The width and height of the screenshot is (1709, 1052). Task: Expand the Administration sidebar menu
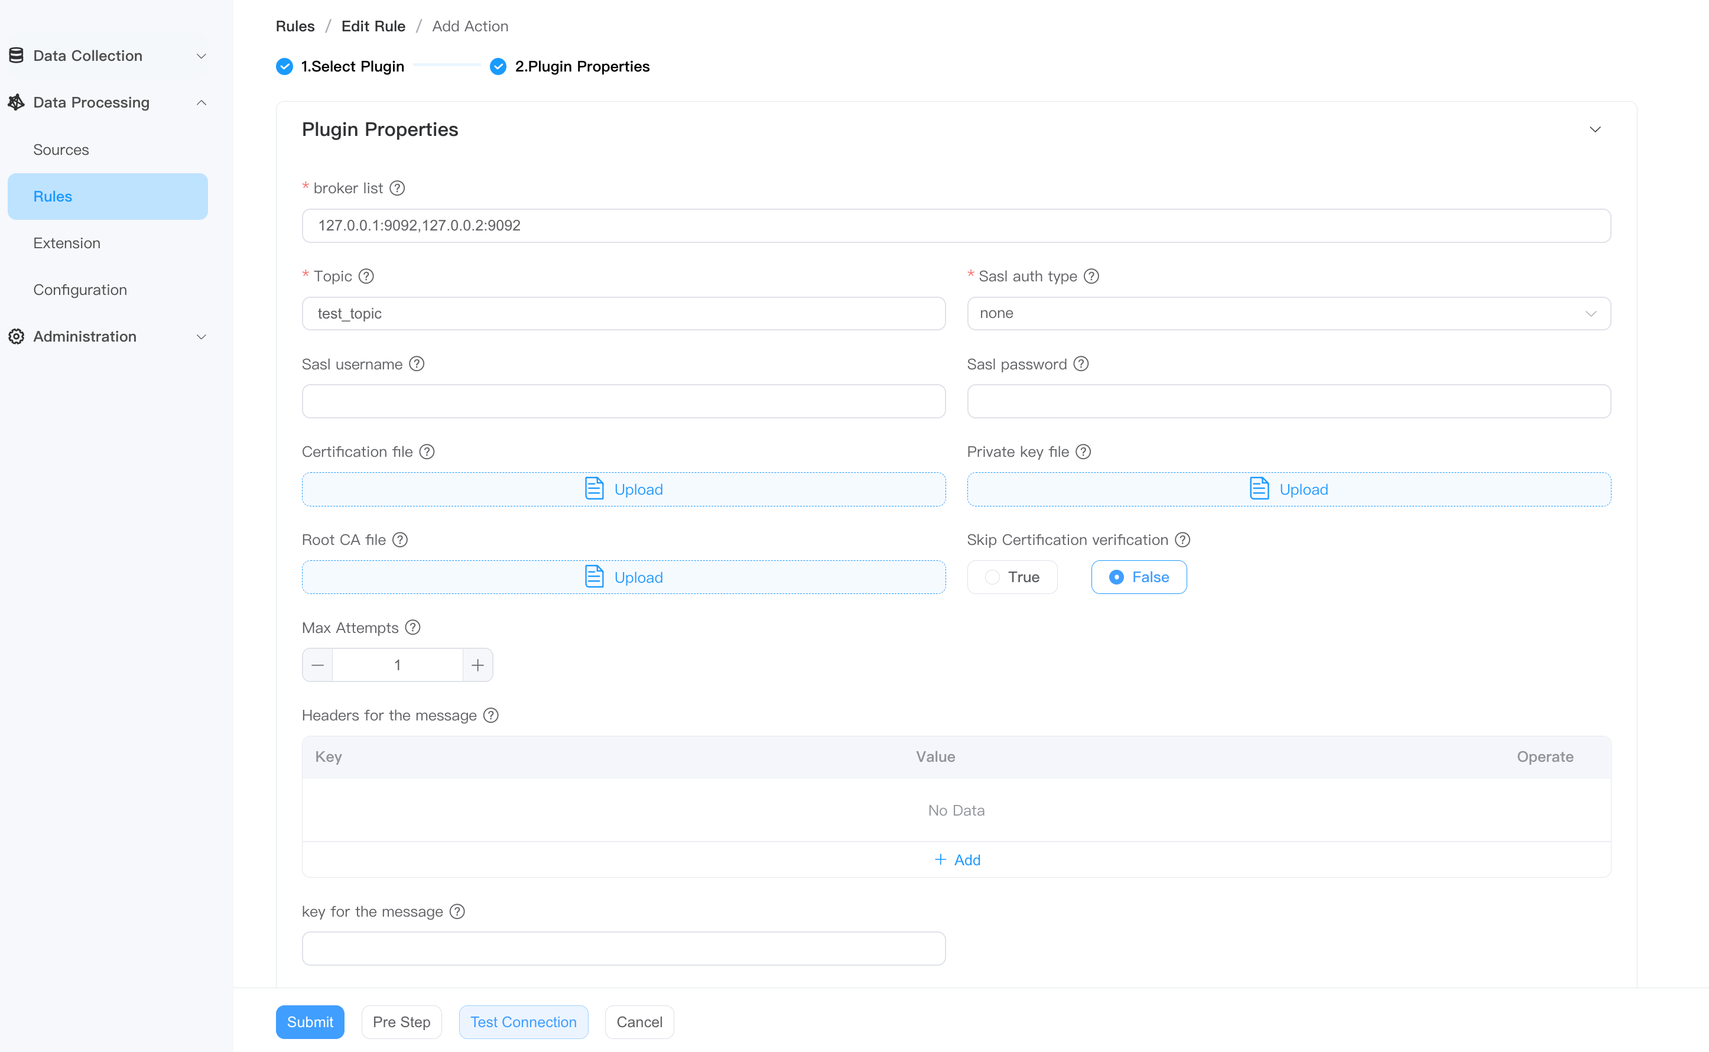coord(108,336)
